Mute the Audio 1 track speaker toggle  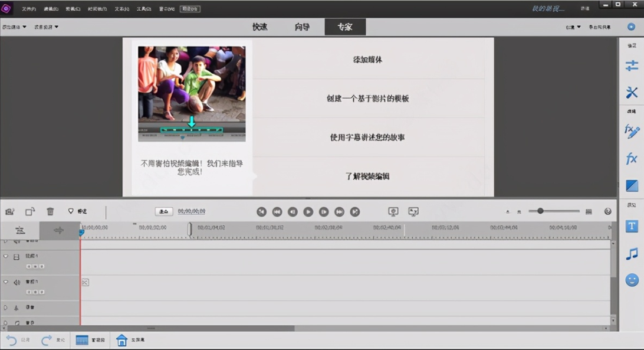(x=17, y=283)
